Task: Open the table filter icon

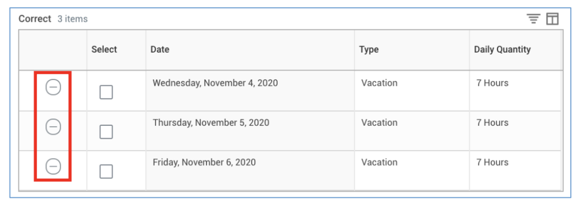Action: pos(534,19)
